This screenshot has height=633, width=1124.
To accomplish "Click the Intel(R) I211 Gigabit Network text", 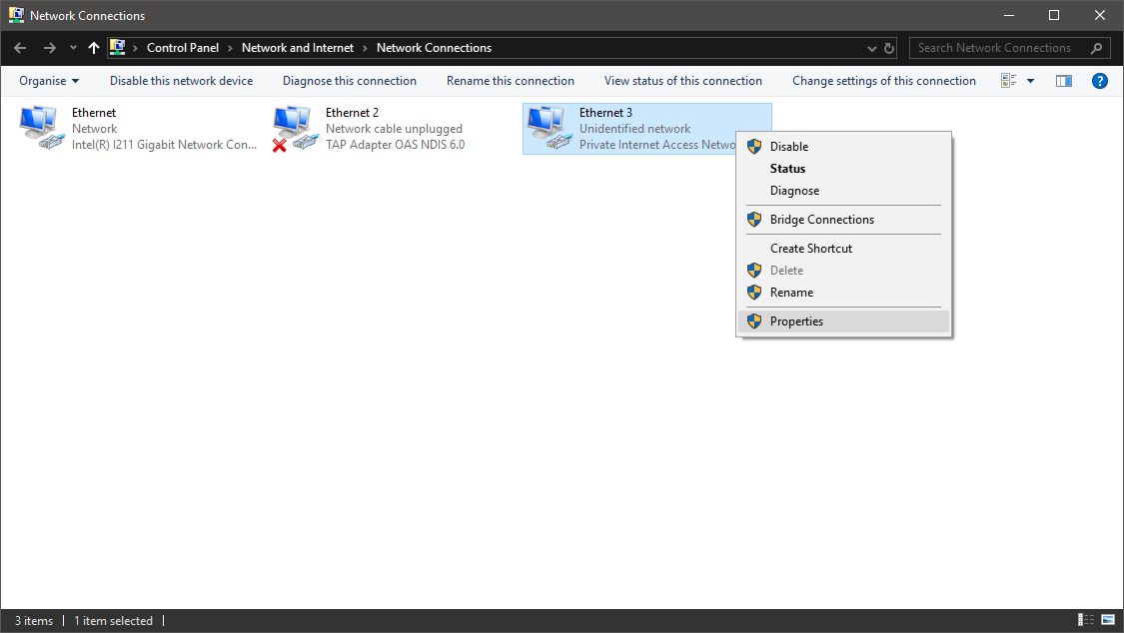I will coord(164,145).
